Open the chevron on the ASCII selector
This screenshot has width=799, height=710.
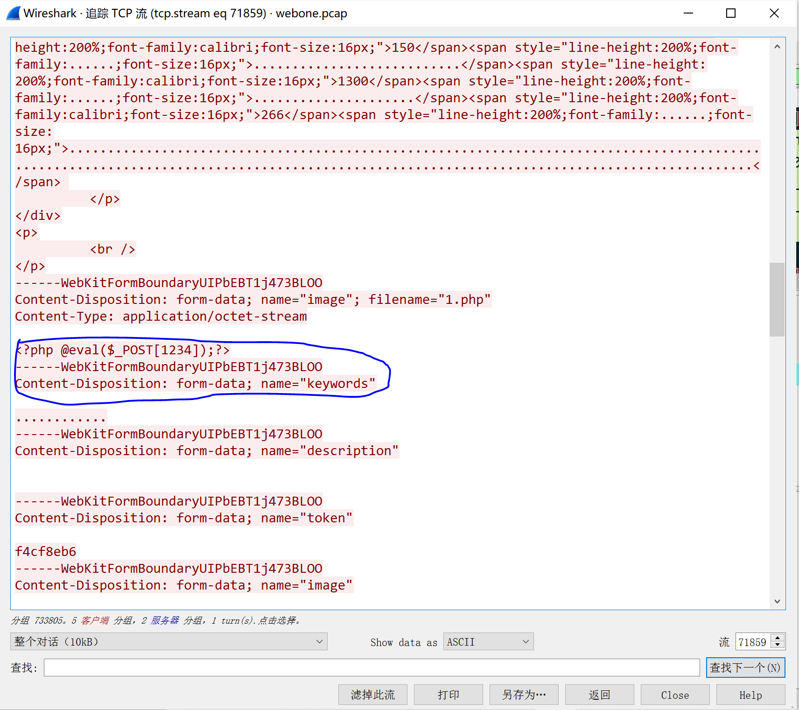tap(526, 641)
